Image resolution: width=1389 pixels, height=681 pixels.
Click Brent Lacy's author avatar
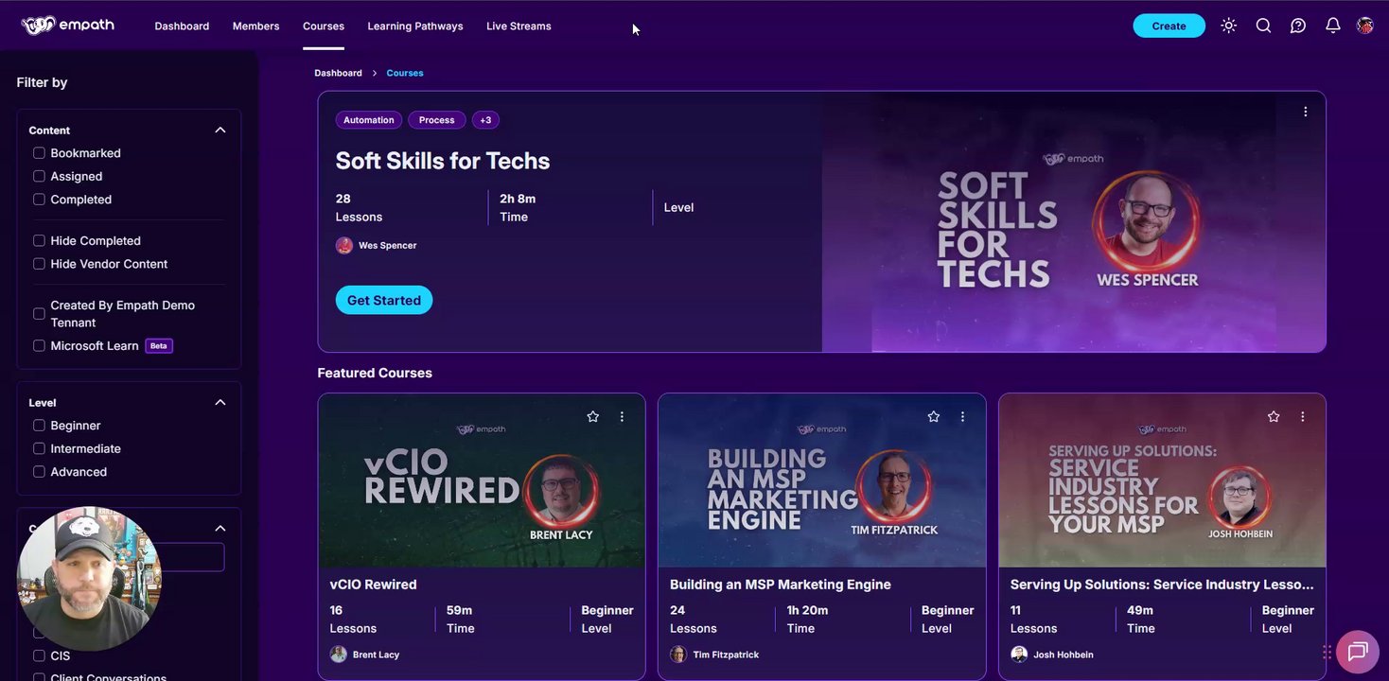click(x=338, y=655)
